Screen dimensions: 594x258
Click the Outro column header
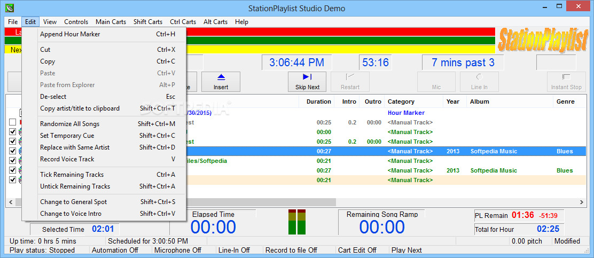(x=373, y=101)
